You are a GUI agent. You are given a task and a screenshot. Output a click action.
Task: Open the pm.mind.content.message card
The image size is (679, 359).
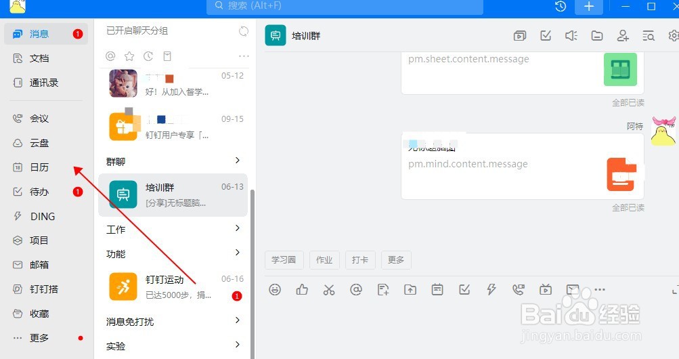pos(522,167)
